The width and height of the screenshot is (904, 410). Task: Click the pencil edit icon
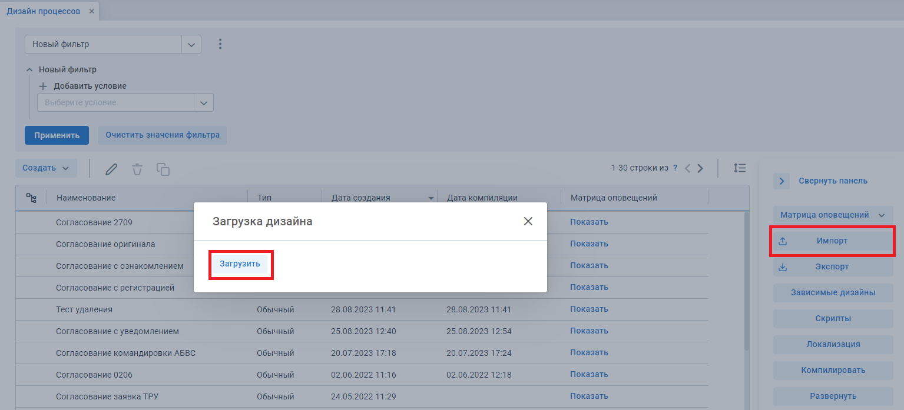click(x=111, y=169)
